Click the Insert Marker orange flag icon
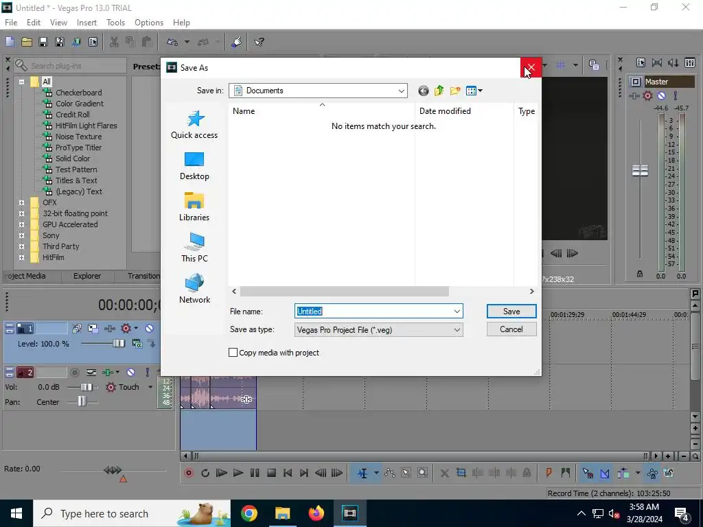Viewport: 703px width, 527px height. [549, 473]
